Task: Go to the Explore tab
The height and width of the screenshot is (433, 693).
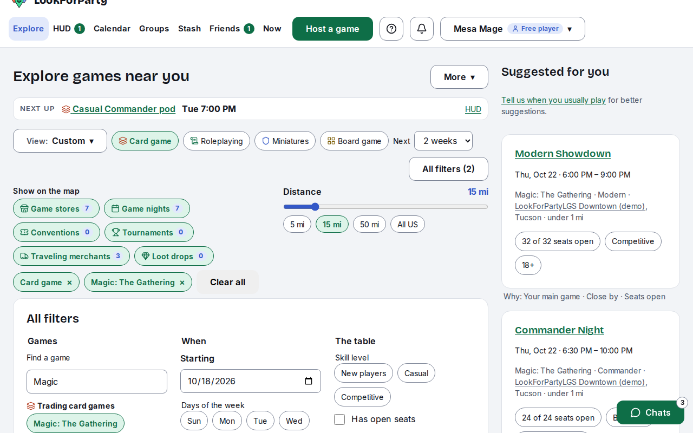Action: point(29,29)
